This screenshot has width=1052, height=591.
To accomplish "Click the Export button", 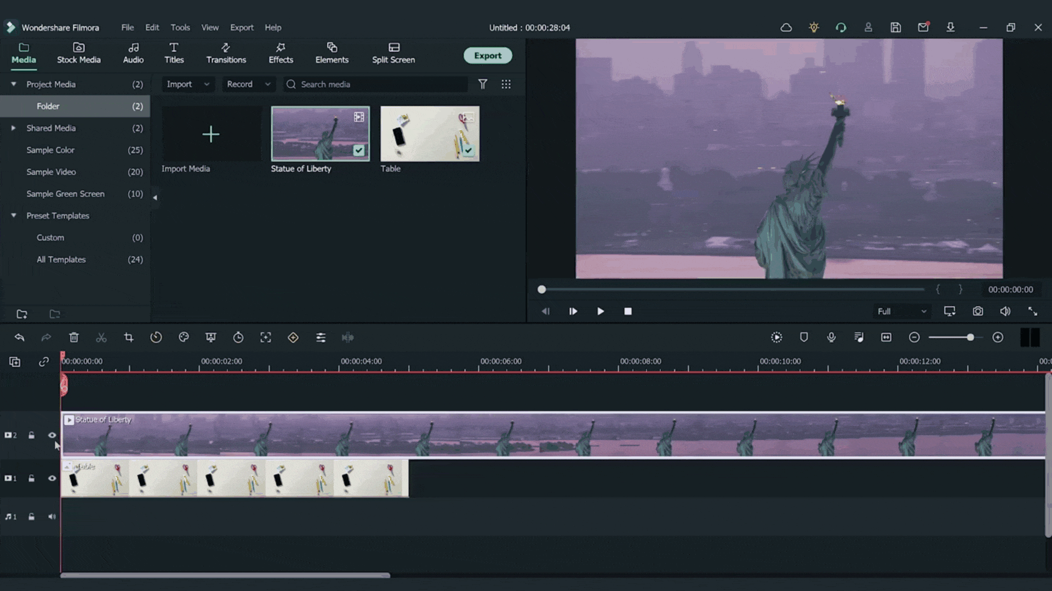I will coord(488,56).
